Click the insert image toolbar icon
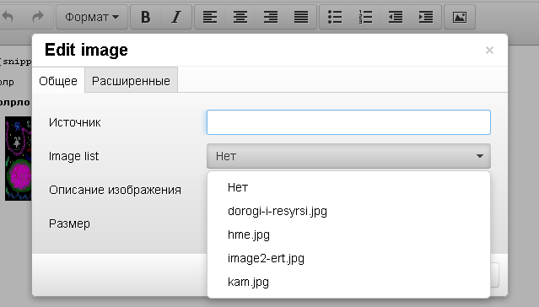539x307 pixels. tap(460, 17)
